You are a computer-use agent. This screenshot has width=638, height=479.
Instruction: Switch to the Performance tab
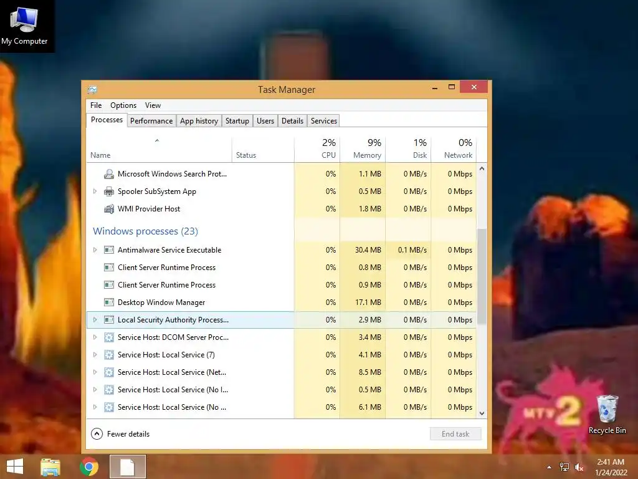pos(151,121)
